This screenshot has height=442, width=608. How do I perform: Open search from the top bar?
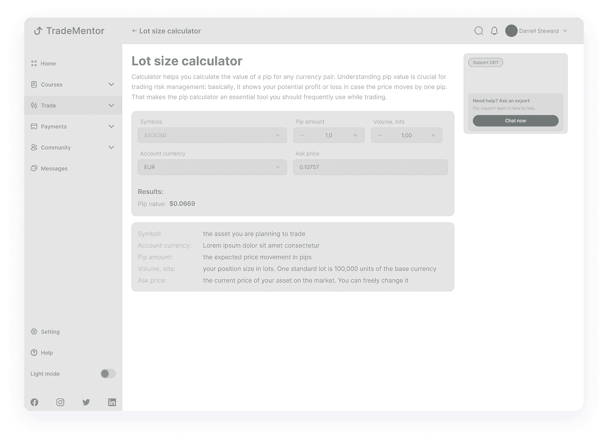pos(479,30)
